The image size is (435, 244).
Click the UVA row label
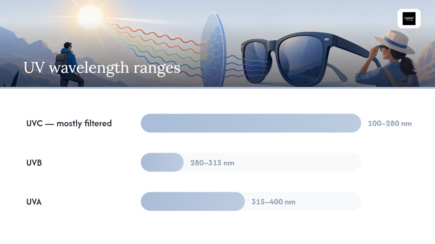(34, 202)
